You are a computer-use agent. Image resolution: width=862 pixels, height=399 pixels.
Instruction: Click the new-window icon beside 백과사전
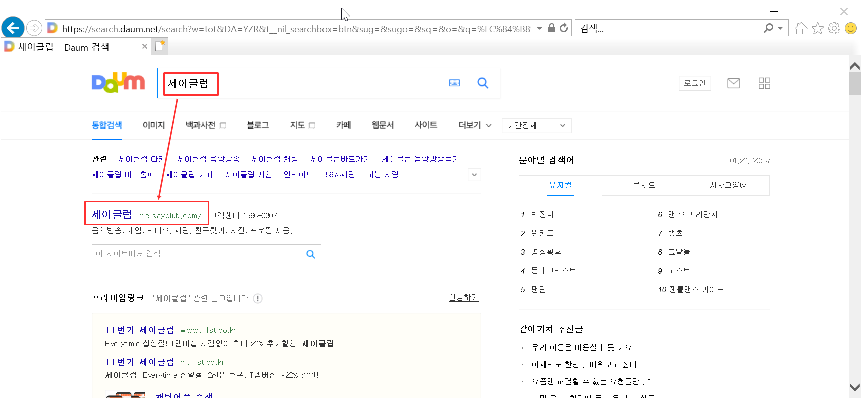(223, 125)
